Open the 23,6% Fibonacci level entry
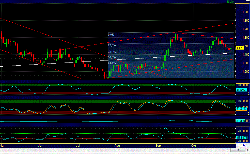This screenshot has height=154, width=250. [x=112, y=45]
